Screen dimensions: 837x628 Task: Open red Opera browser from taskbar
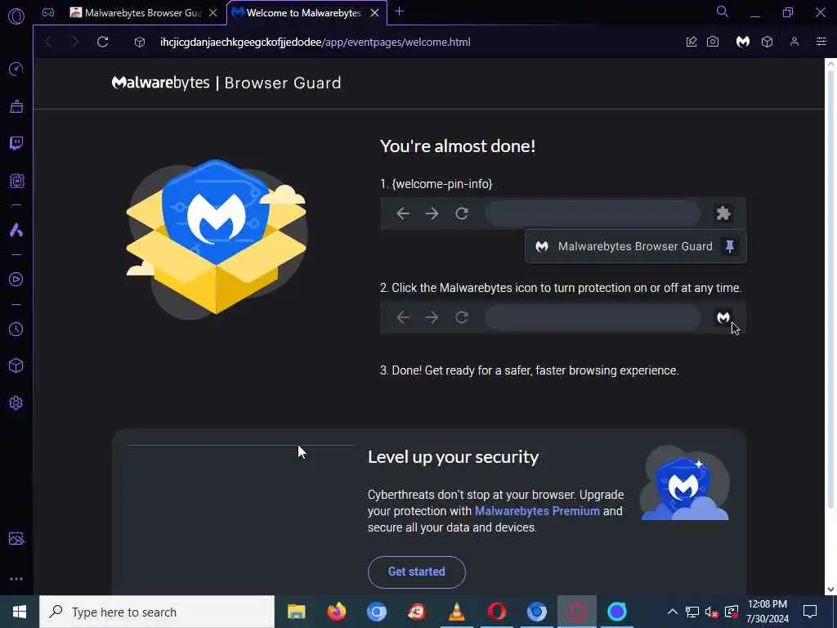coord(496,612)
